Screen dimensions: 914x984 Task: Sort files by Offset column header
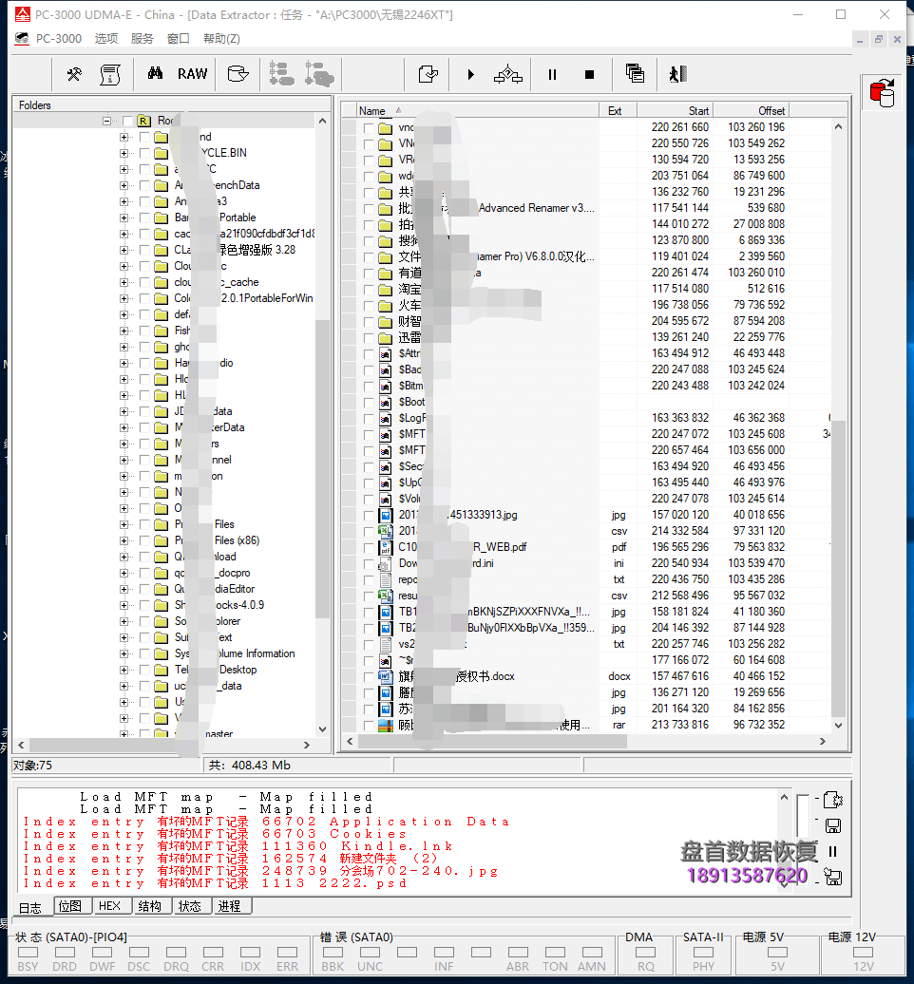(751, 110)
